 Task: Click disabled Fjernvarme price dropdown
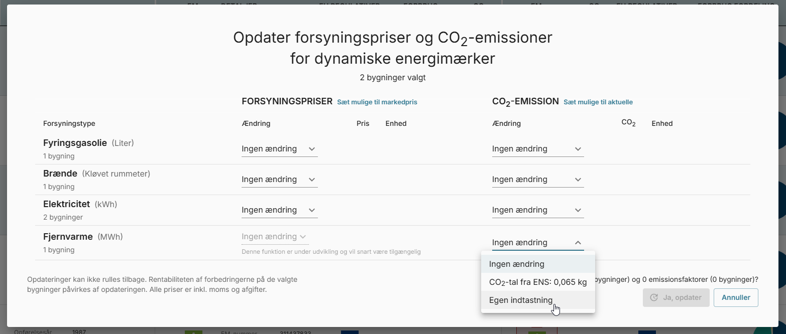275,237
